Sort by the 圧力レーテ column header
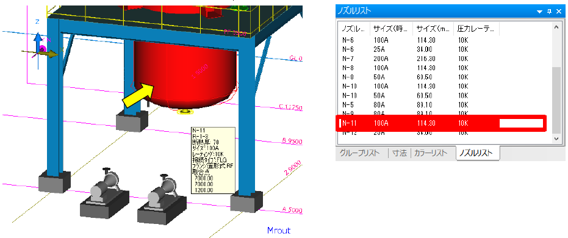Viewport: 568px width, 238px height. (x=476, y=29)
